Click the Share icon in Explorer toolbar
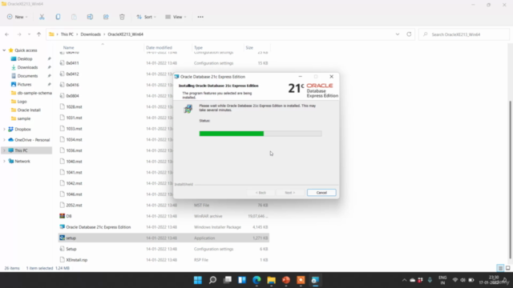 click(106, 17)
